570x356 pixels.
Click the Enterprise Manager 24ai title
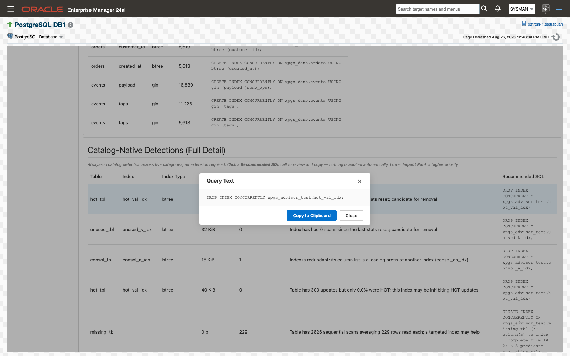(x=96, y=10)
